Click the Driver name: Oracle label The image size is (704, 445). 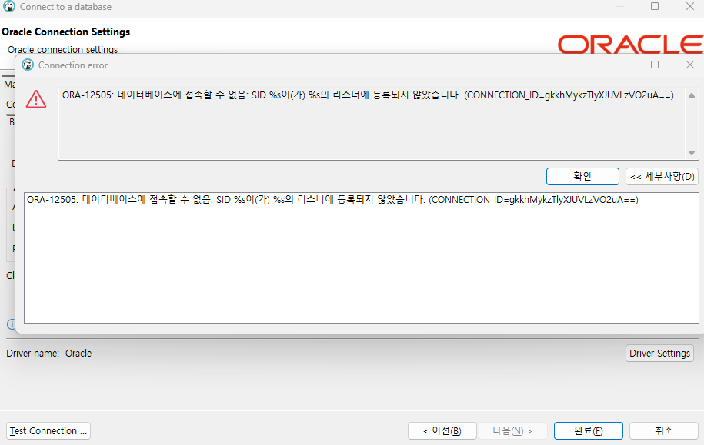tap(49, 354)
